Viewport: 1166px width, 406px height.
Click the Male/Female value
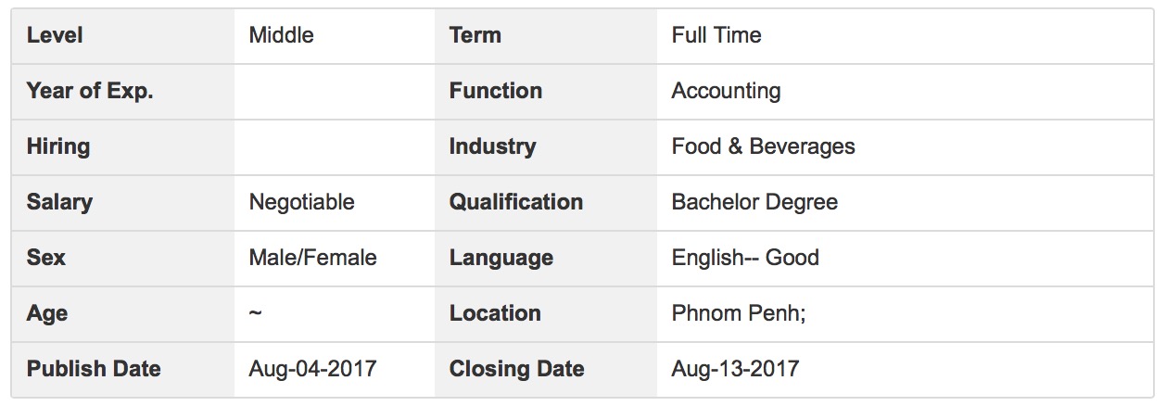(x=312, y=258)
